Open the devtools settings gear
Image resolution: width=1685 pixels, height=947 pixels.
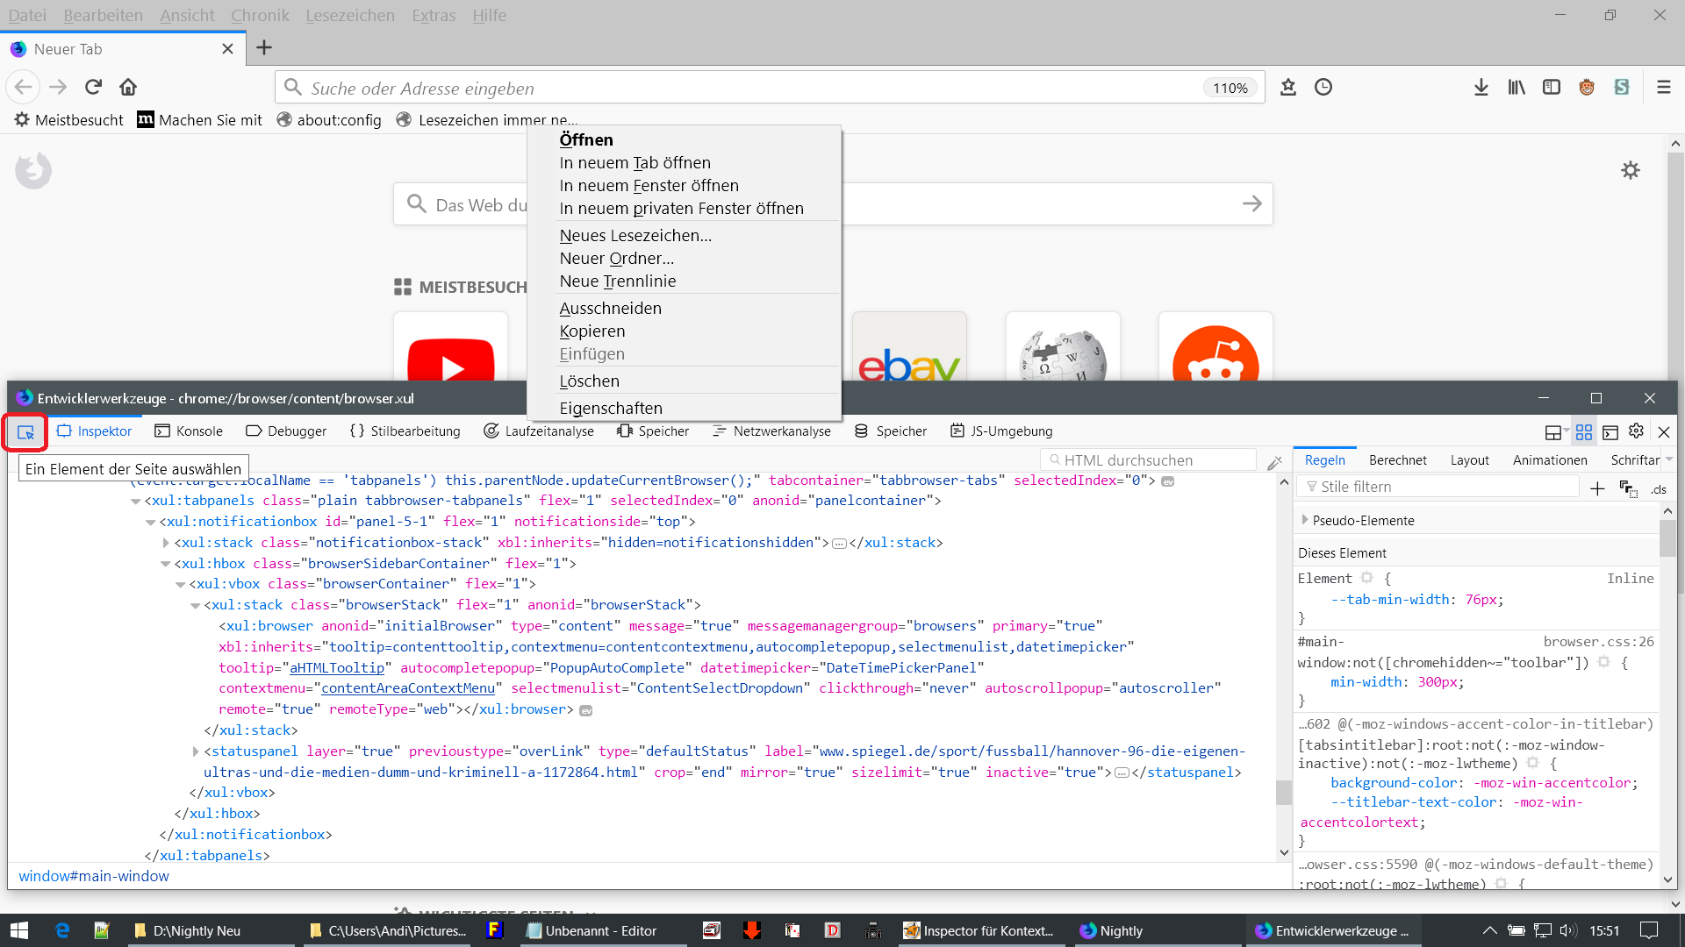[x=1636, y=431]
